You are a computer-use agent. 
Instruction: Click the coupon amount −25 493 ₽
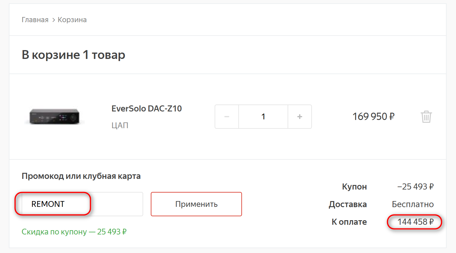click(415, 186)
